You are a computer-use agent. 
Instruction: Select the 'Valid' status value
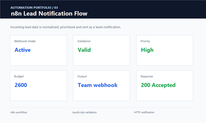(x=84, y=50)
